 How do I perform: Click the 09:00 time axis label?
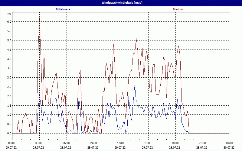[93, 143]
